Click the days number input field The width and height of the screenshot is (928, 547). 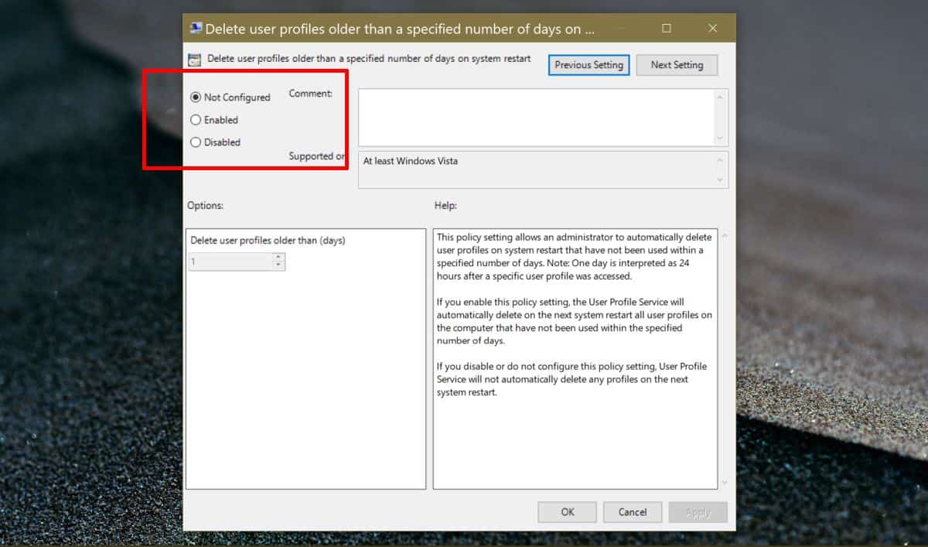coord(231,262)
